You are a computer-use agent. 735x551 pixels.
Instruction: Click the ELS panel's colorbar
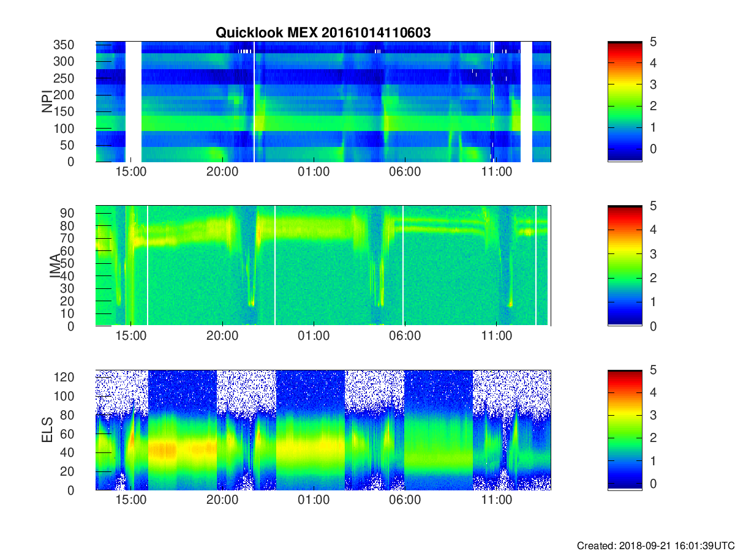tap(625, 430)
